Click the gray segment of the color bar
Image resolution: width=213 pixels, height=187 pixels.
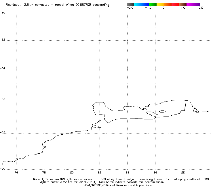click(131, 4)
